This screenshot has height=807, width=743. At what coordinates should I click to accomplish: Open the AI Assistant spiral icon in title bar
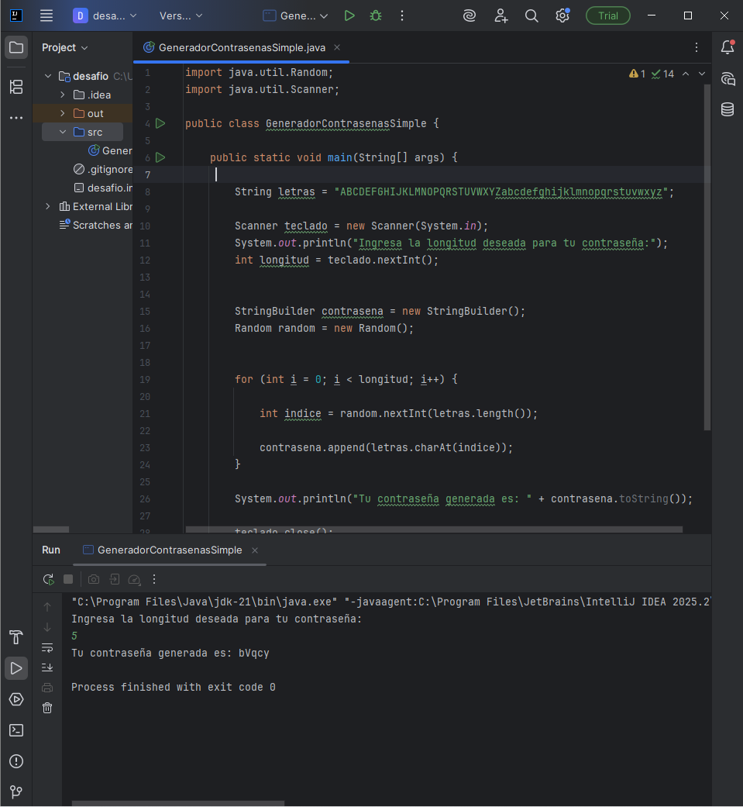(x=470, y=16)
